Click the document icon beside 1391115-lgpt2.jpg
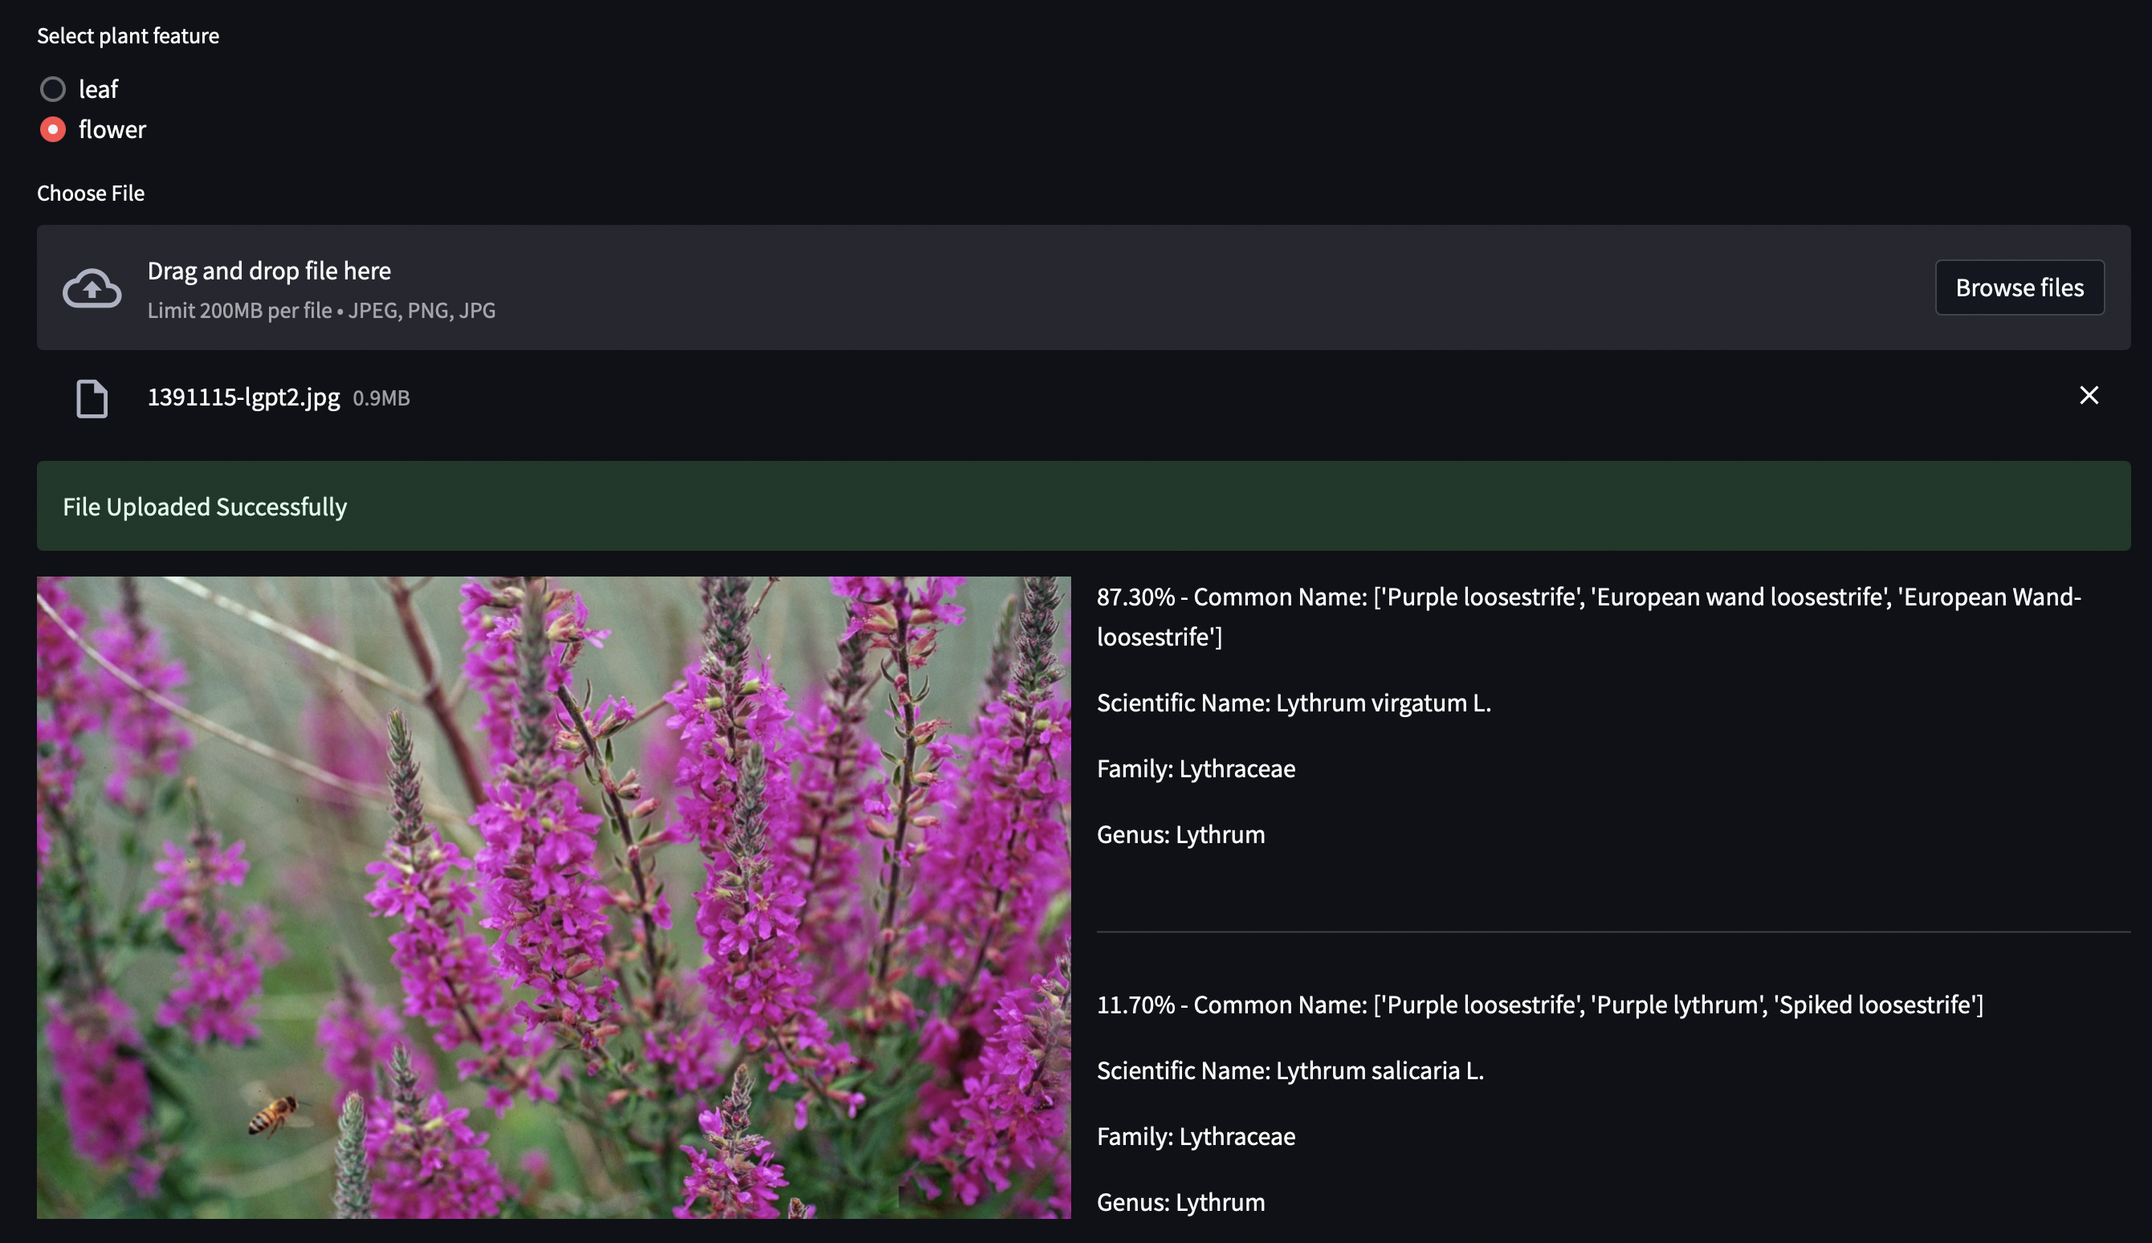2152x1243 pixels. 92,397
